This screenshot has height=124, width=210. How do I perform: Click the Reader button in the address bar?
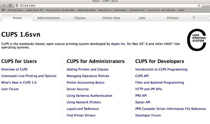[x=206, y=6]
